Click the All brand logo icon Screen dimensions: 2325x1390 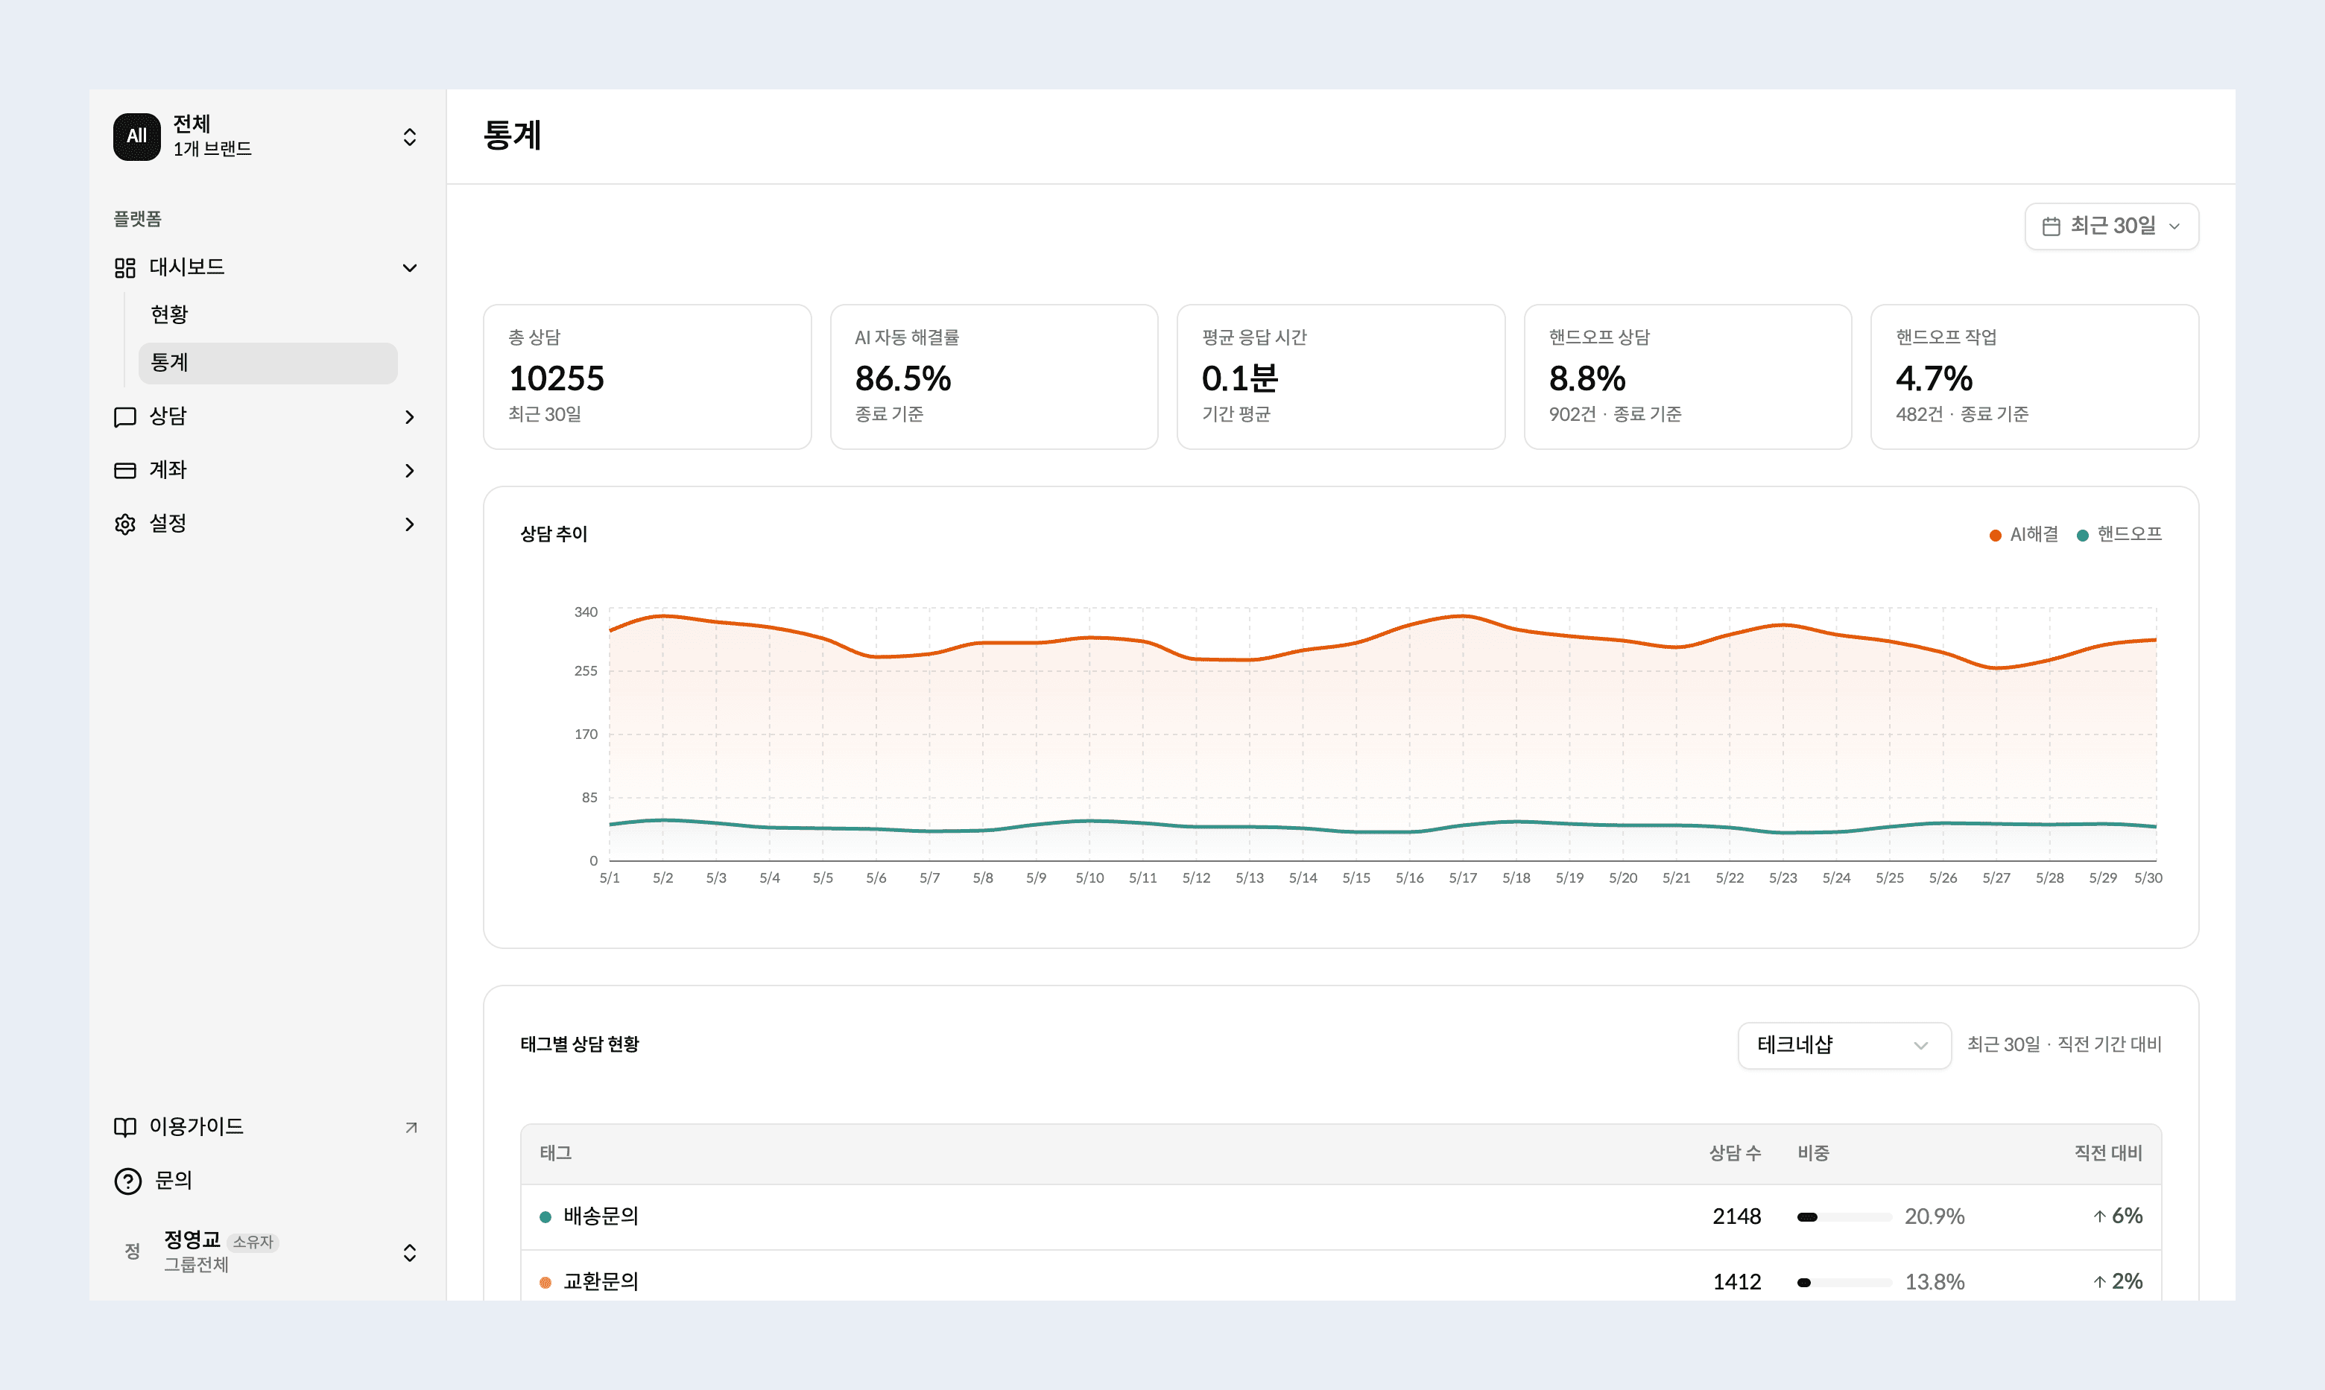click(x=137, y=137)
